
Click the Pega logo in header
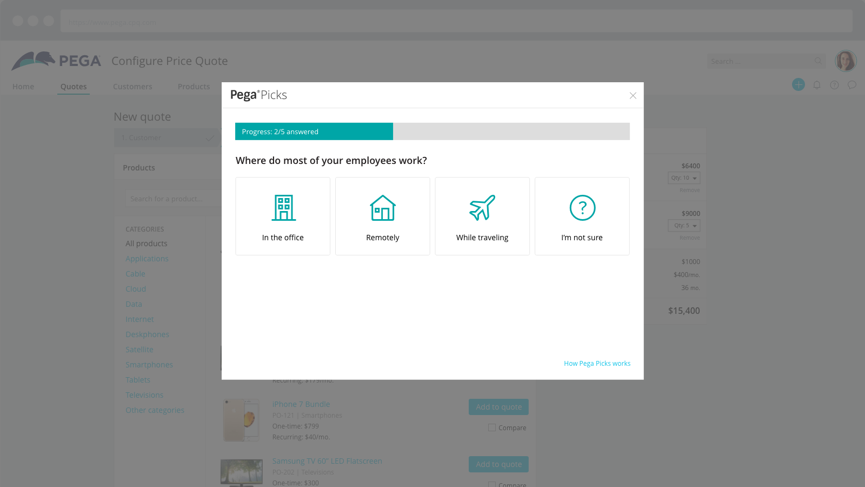[56, 61]
